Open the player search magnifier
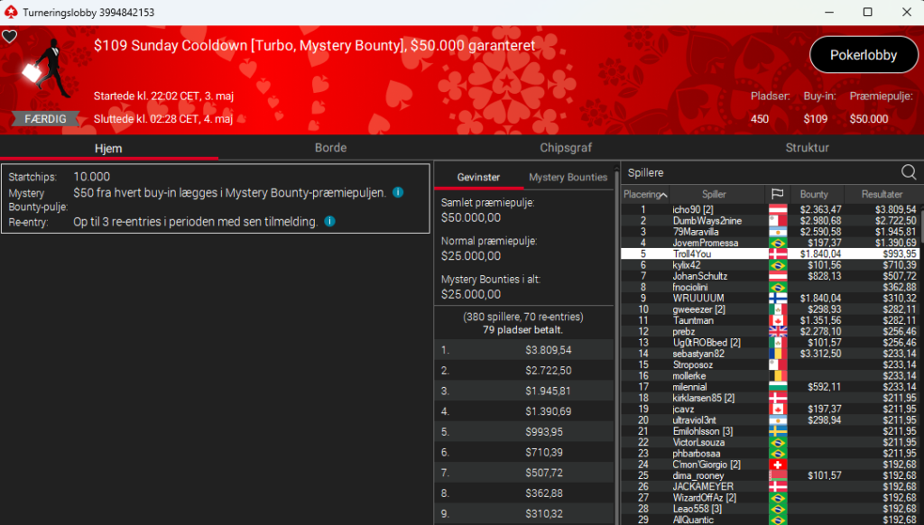The height and width of the screenshot is (525, 924). [x=908, y=172]
